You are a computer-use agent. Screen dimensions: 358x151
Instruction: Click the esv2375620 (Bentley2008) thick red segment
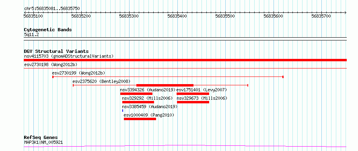[x=165, y=85]
